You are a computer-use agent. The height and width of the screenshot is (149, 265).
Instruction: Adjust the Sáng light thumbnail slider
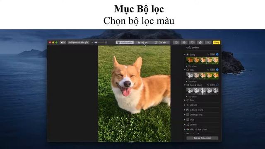tap(202, 61)
